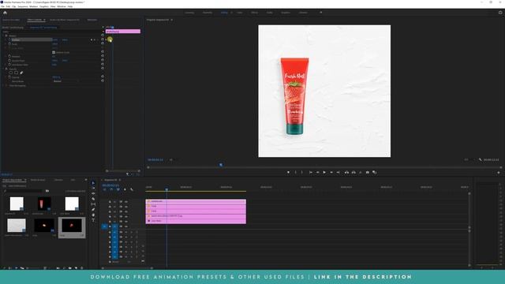Viewport: 505px width, 284px height.
Task: Select the red tube thumbnail in Project panel
Action: [44, 204]
